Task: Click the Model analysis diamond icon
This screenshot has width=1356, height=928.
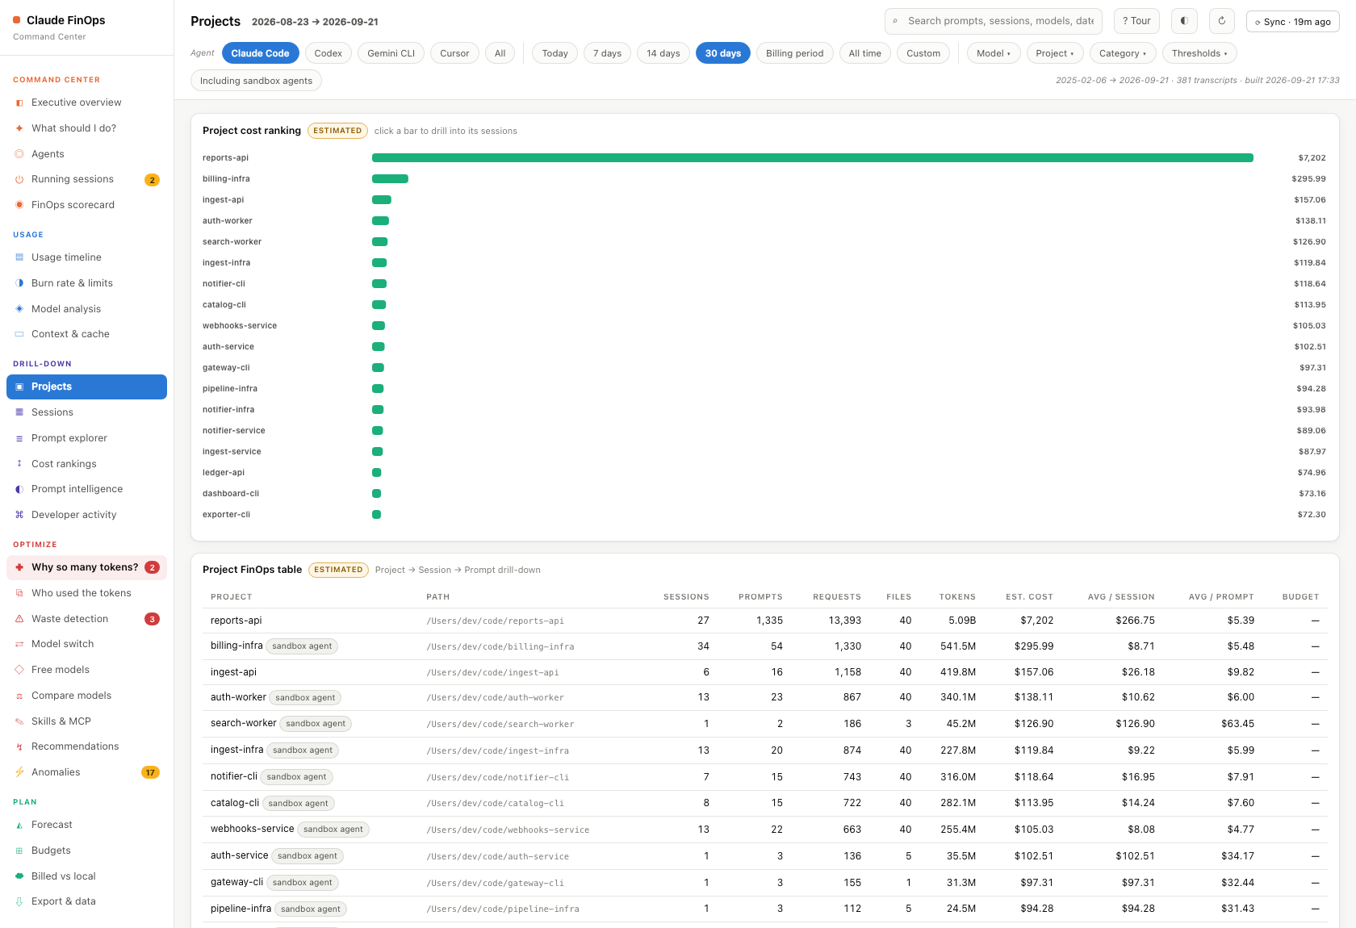Action: pos(19,309)
